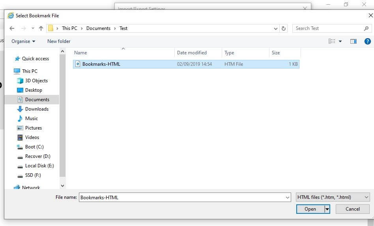Click the date 02/09/2019 14:54 cell
Screen dimensions: 374x226
(194, 64)
